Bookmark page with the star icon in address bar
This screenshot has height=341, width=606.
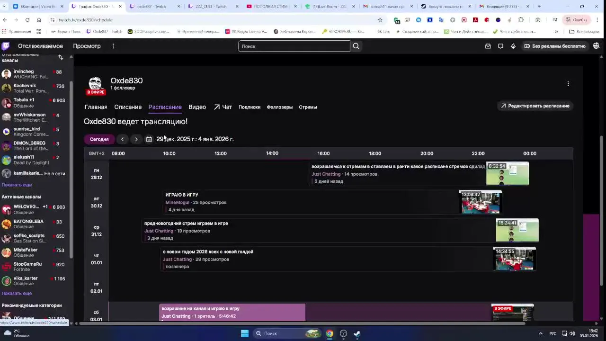[x=380, y=20]
